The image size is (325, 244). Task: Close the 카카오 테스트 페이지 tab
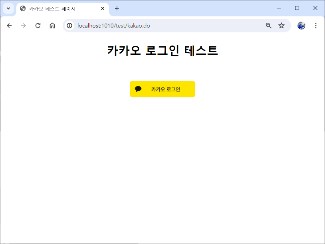(103, 8)
